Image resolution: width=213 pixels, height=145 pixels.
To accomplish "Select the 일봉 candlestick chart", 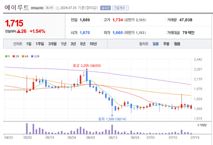I will tap(155, 44).
